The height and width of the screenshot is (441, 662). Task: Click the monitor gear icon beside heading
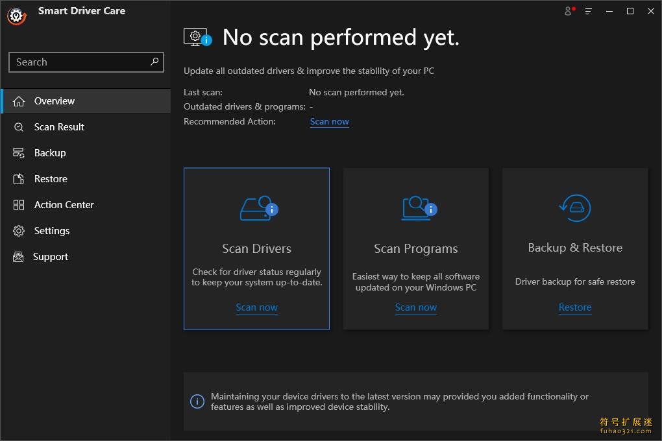tap(197, 37)
